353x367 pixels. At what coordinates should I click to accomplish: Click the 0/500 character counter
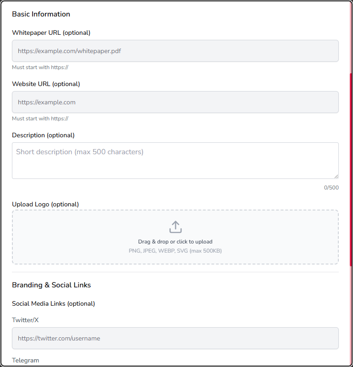[x=331, y=188]
